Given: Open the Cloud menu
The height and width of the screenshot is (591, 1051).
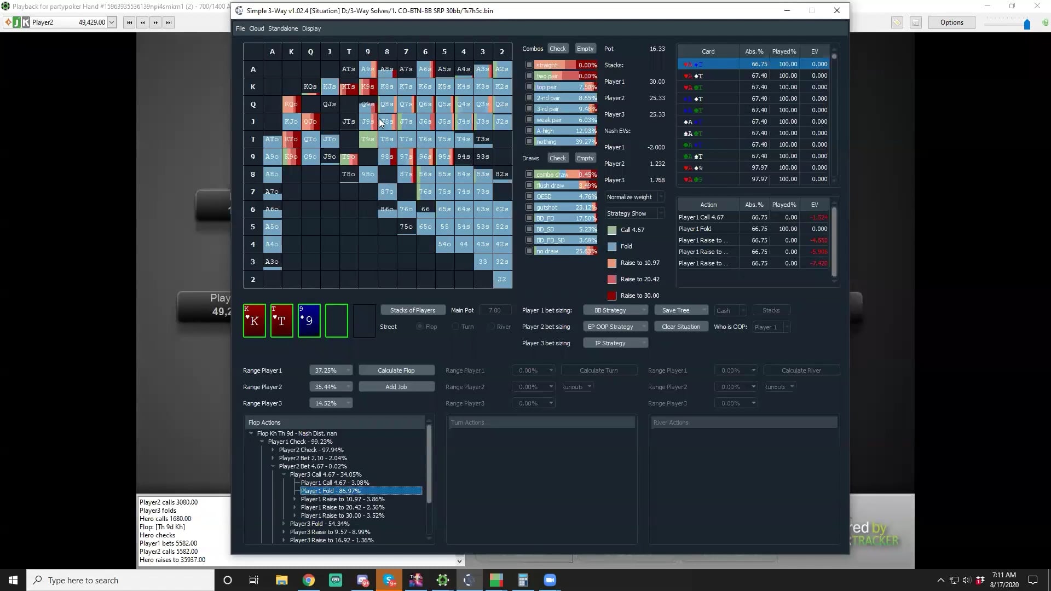Looking at the screenshot, I should coord(256,28).
